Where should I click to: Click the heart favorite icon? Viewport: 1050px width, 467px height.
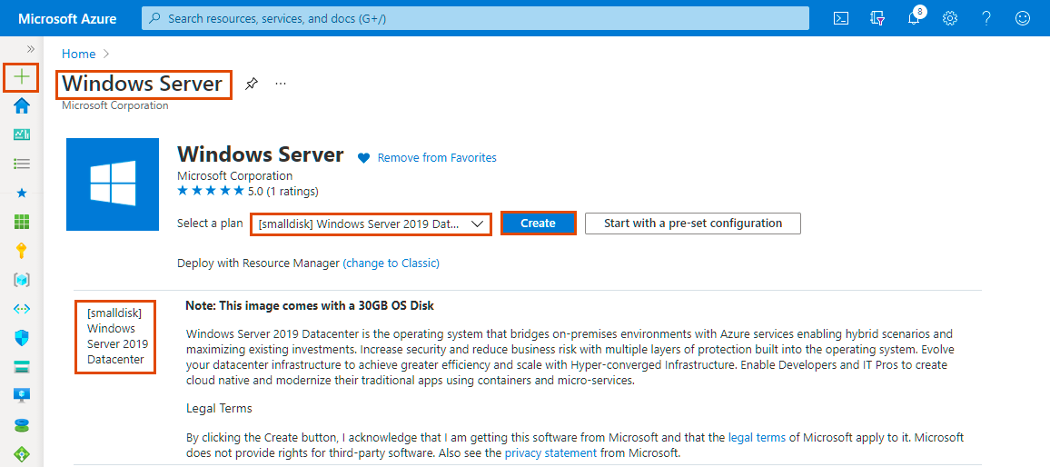(x=363, y=158)
